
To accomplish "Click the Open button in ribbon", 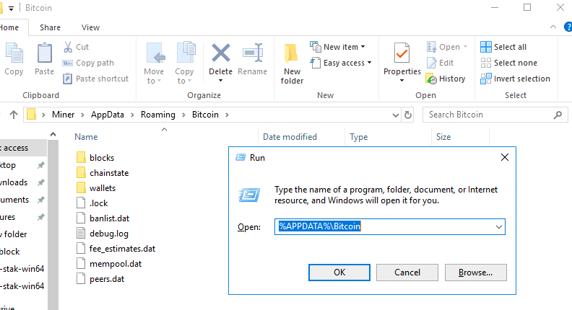I will (447, 47).
